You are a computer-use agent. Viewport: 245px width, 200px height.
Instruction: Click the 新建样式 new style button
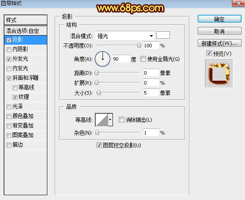pos(219,43)
